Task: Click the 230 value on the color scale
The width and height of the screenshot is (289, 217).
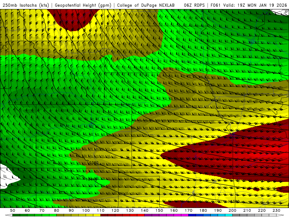Action: pos(276,210)
